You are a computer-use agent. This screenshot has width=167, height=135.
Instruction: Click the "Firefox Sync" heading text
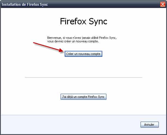tap(83, 21)
